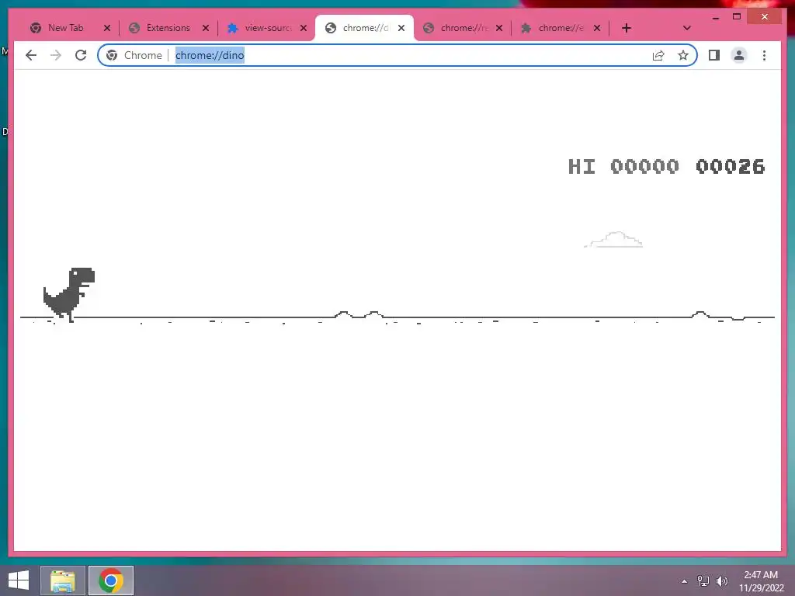Open Chrome's three-dot menu

[x=764, y=55]
